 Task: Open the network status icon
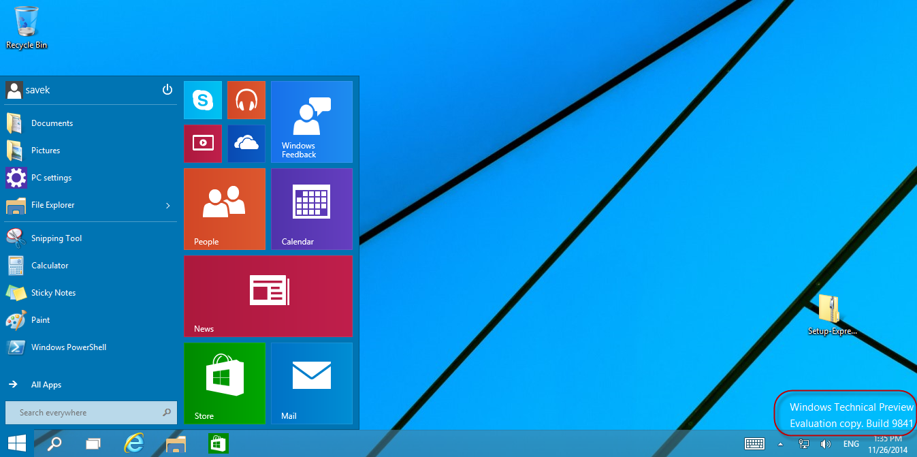click(803, 443)
